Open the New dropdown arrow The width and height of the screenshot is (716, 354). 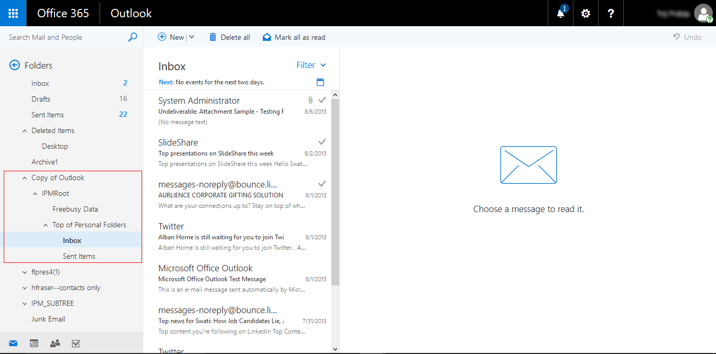click(x=191, y=37)
